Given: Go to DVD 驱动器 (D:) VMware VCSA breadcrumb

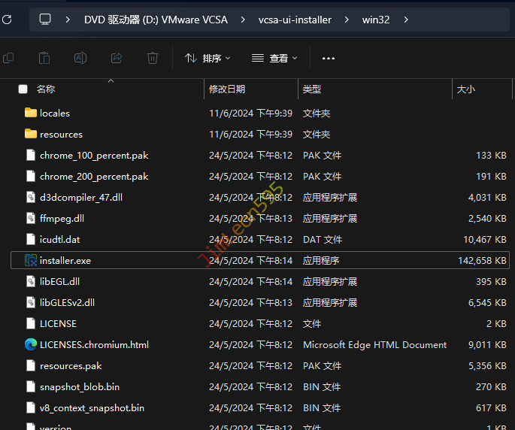Looking at the screenshot, I should tap(154, 20).
